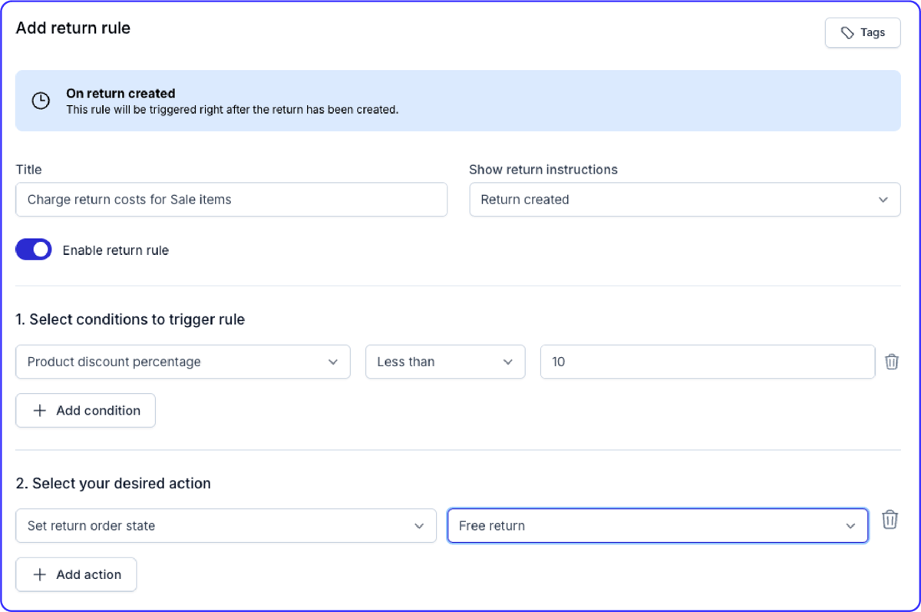
Task: Click the Add return rule heading
Action: coord(73,28)
